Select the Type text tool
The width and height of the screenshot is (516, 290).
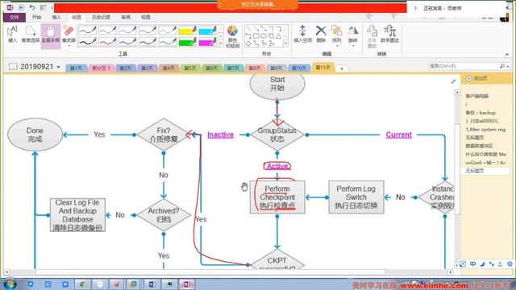point(12,34)
